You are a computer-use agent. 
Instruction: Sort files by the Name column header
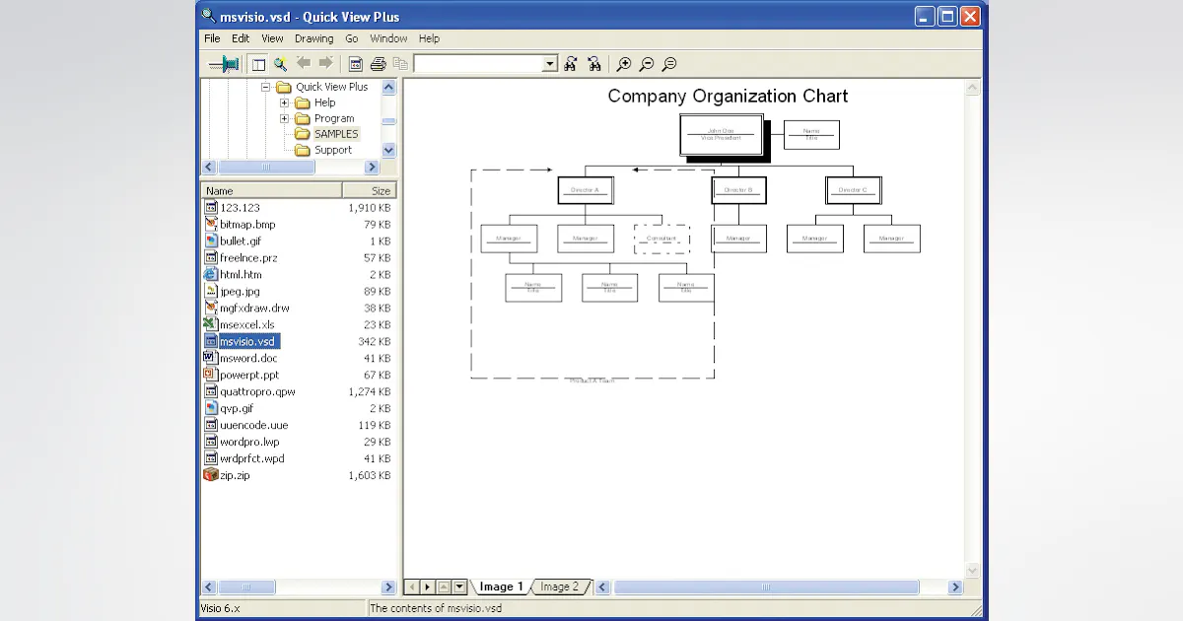click(x=271, y=190)
